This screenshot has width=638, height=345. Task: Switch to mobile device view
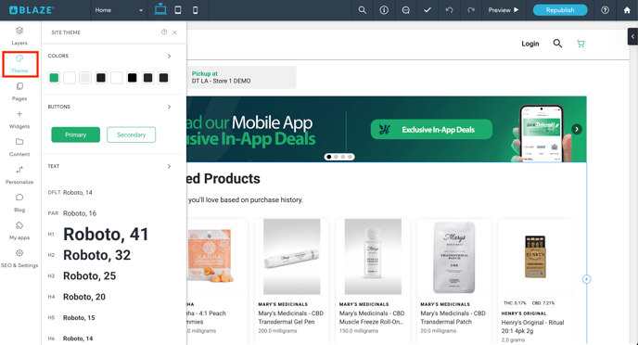point(196,10)
